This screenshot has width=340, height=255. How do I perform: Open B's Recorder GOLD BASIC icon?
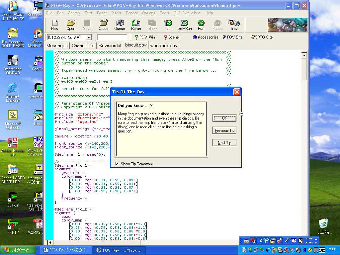[x=13, y=38]
